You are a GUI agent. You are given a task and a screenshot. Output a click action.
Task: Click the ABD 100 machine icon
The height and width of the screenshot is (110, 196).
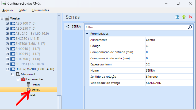coord(13,23)
